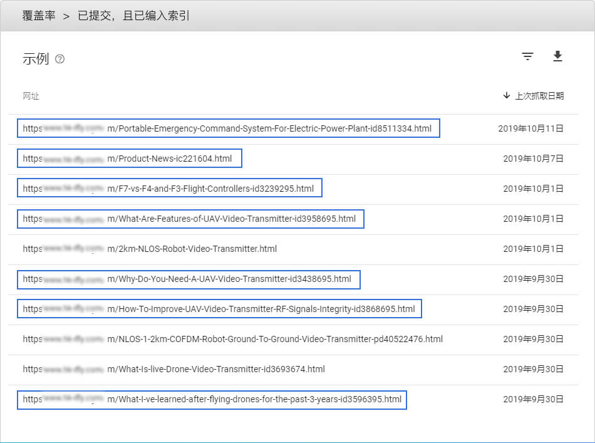595x443 pixels.
Task: Open the 2km-NLOS-Robot-Video-Transmitter URL
Action: pyautogui.click(x=150, y=249)
